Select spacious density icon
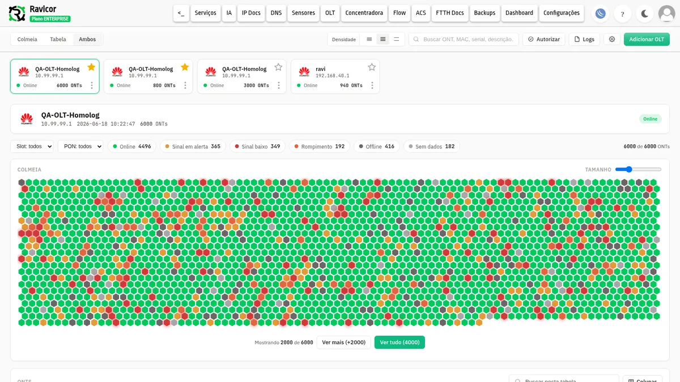The width and height of the screenshot is (680, 382). click(397, 39)
